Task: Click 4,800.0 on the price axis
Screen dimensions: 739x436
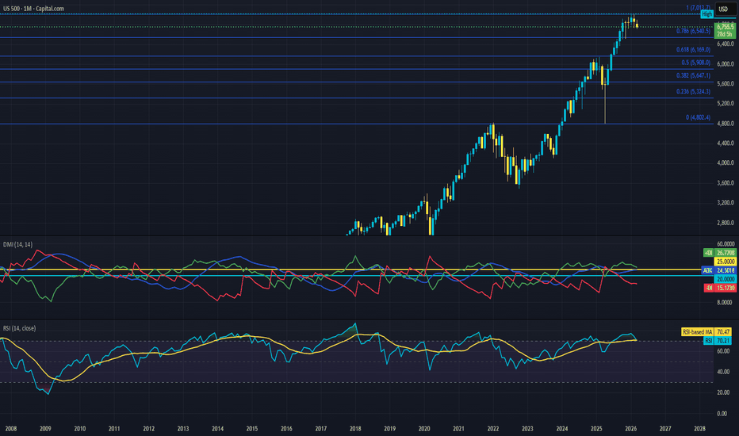Action: (726, 124)
